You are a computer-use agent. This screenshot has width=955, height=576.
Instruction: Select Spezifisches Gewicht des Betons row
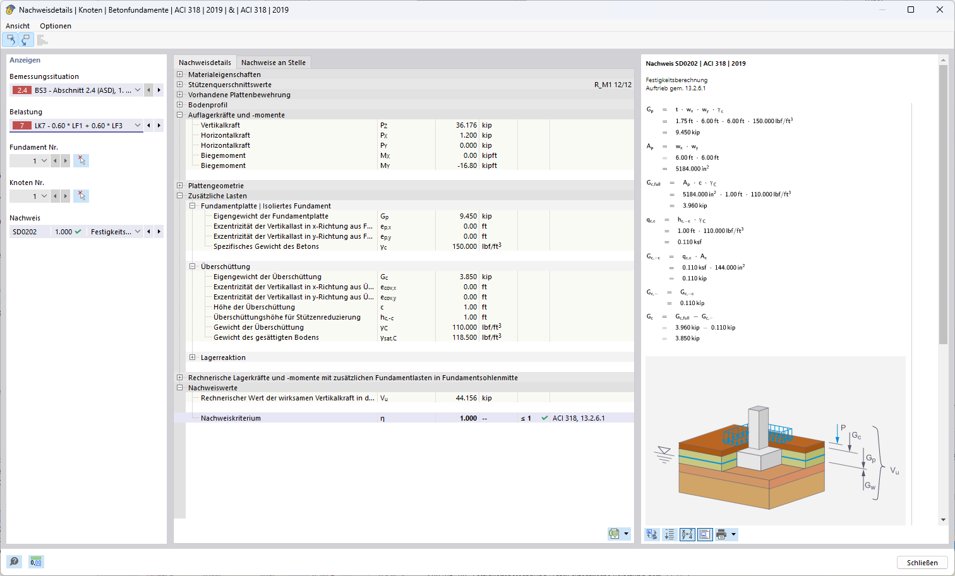click(410, 246)
